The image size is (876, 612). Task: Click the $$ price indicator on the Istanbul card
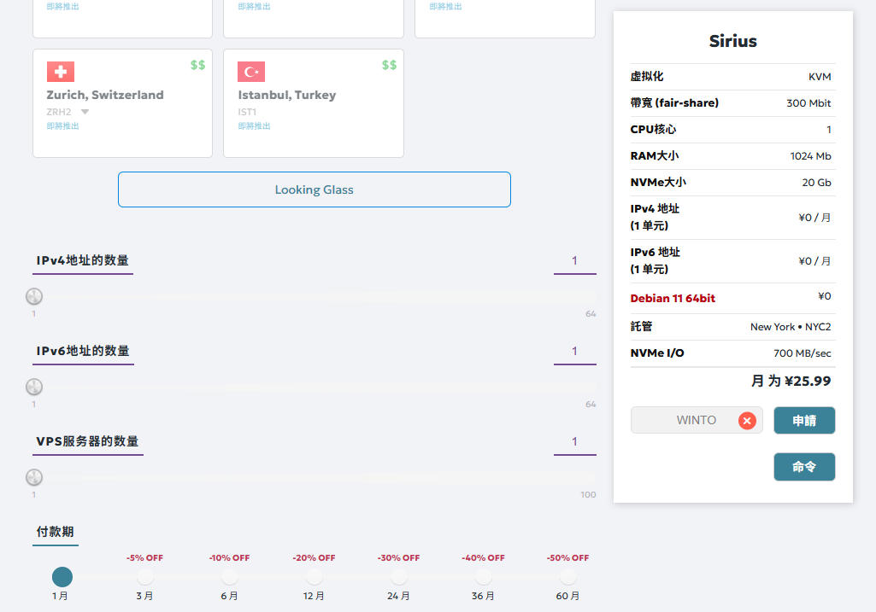coord(388,64)
